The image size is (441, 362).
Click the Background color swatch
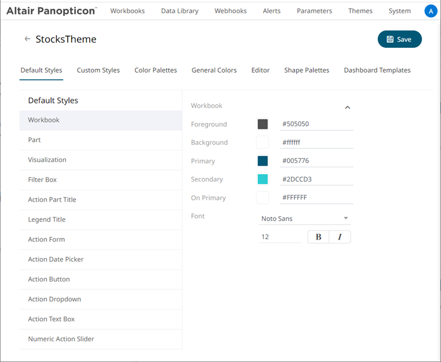[263, 143]
